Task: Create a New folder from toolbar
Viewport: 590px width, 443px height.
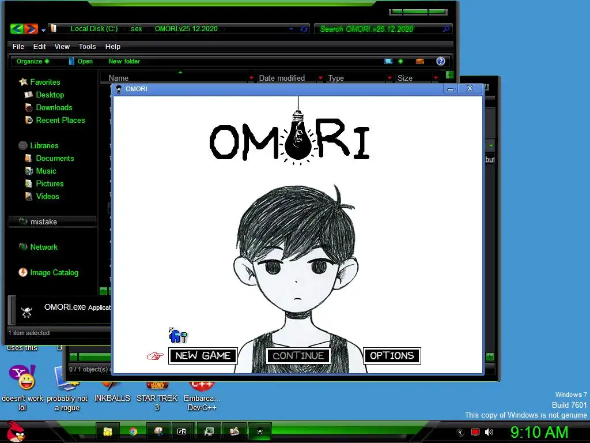Action: pos(124,61)
